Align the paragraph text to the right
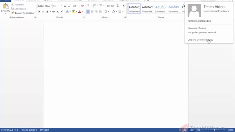This screenshot has width=235, height=132. click(x=96, y=11)
